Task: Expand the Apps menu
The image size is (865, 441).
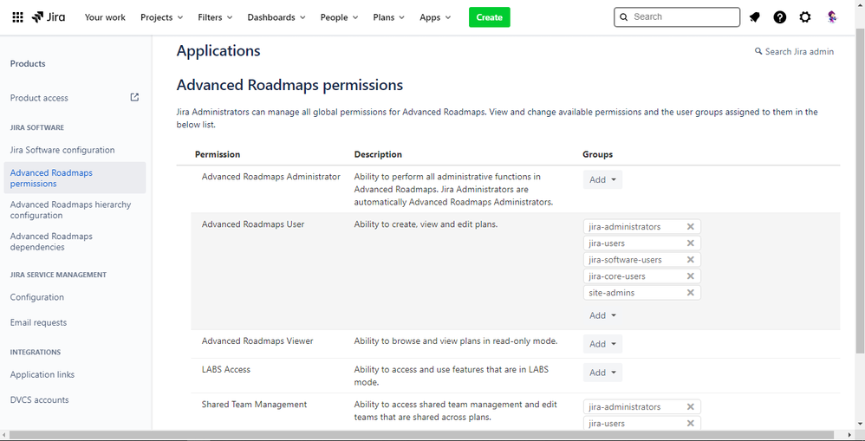Action: 435,17
